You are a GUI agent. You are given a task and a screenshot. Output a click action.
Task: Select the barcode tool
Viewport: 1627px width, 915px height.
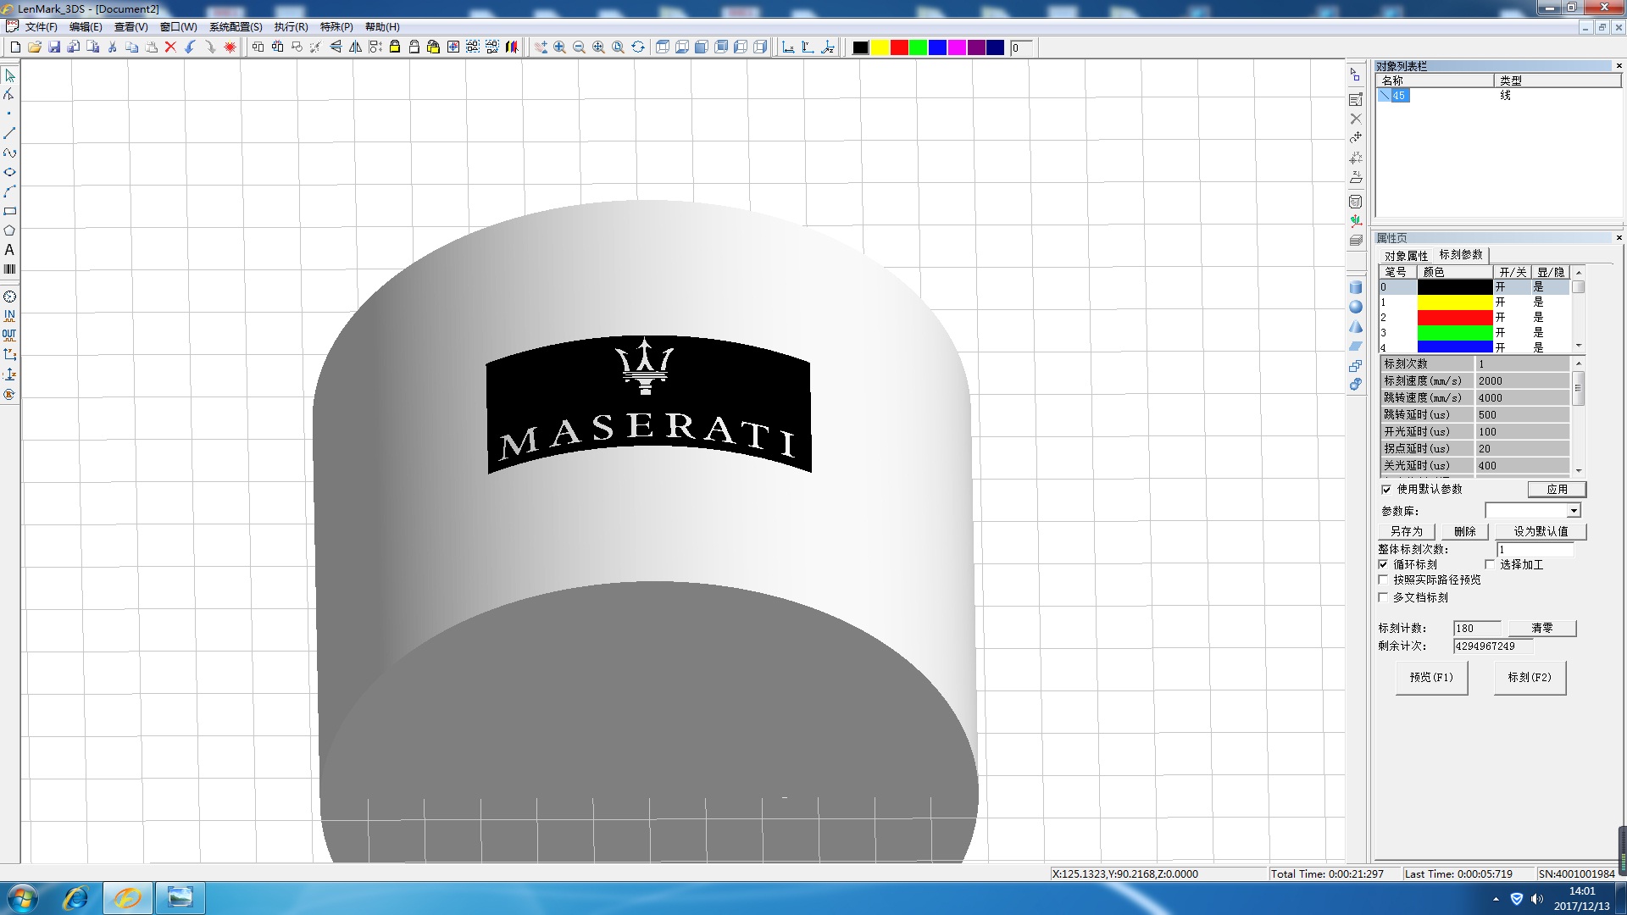[9, 269]
